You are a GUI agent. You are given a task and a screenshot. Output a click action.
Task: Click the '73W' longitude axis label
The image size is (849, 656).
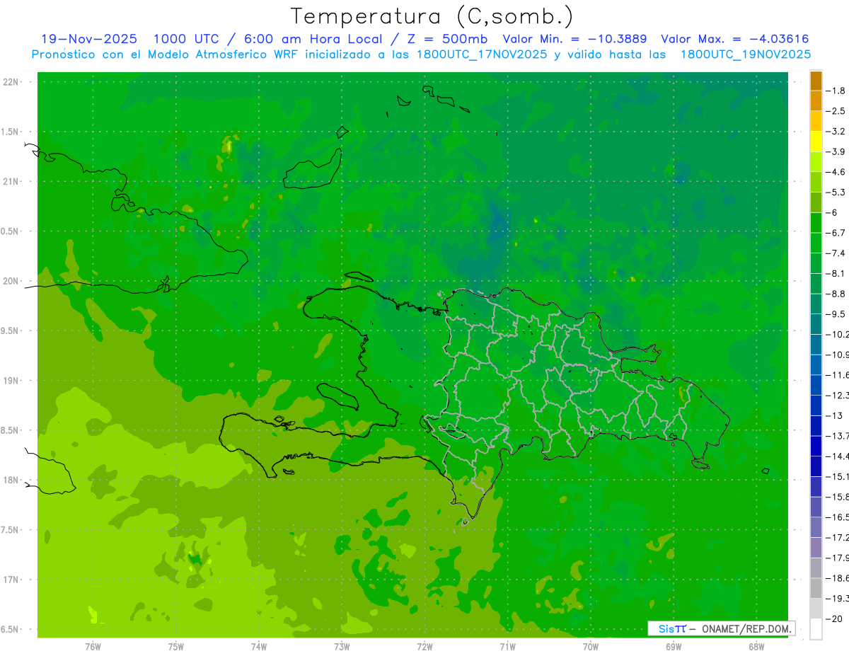pyautogui.click(x=342, y=646)
